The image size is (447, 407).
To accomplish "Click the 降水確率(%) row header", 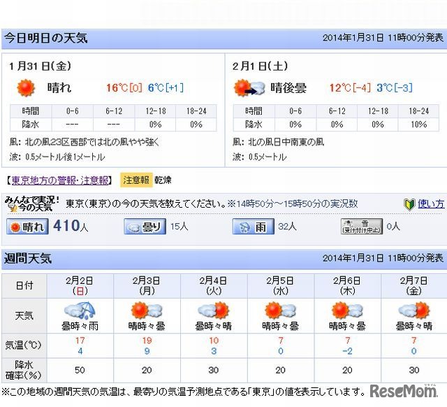I will [24, 370].
